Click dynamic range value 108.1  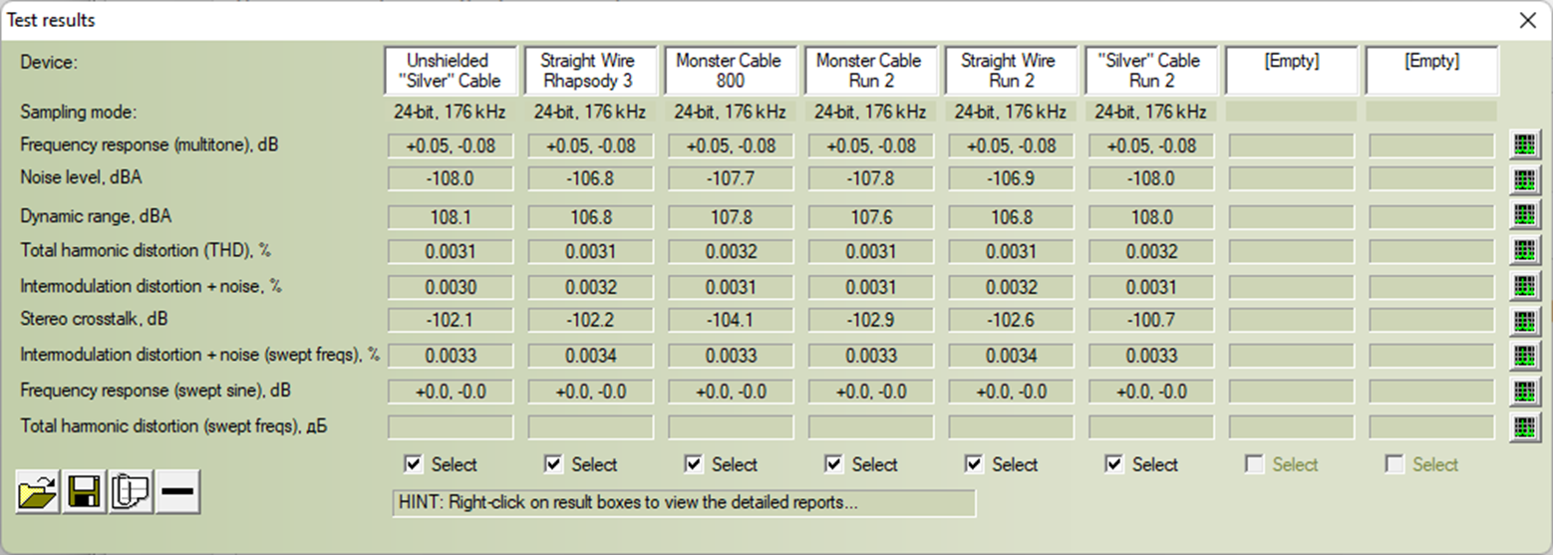point(451,217)
